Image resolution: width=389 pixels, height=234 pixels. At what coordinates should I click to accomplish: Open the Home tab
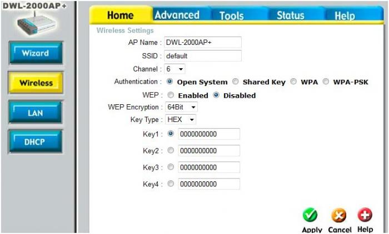(121, 15)
